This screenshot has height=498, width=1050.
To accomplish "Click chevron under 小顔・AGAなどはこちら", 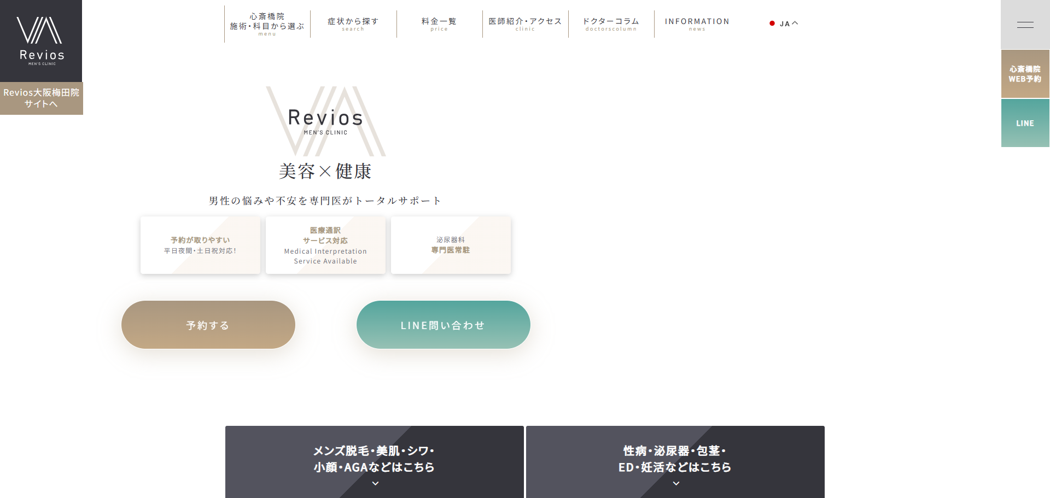I will tap(375, 483).
